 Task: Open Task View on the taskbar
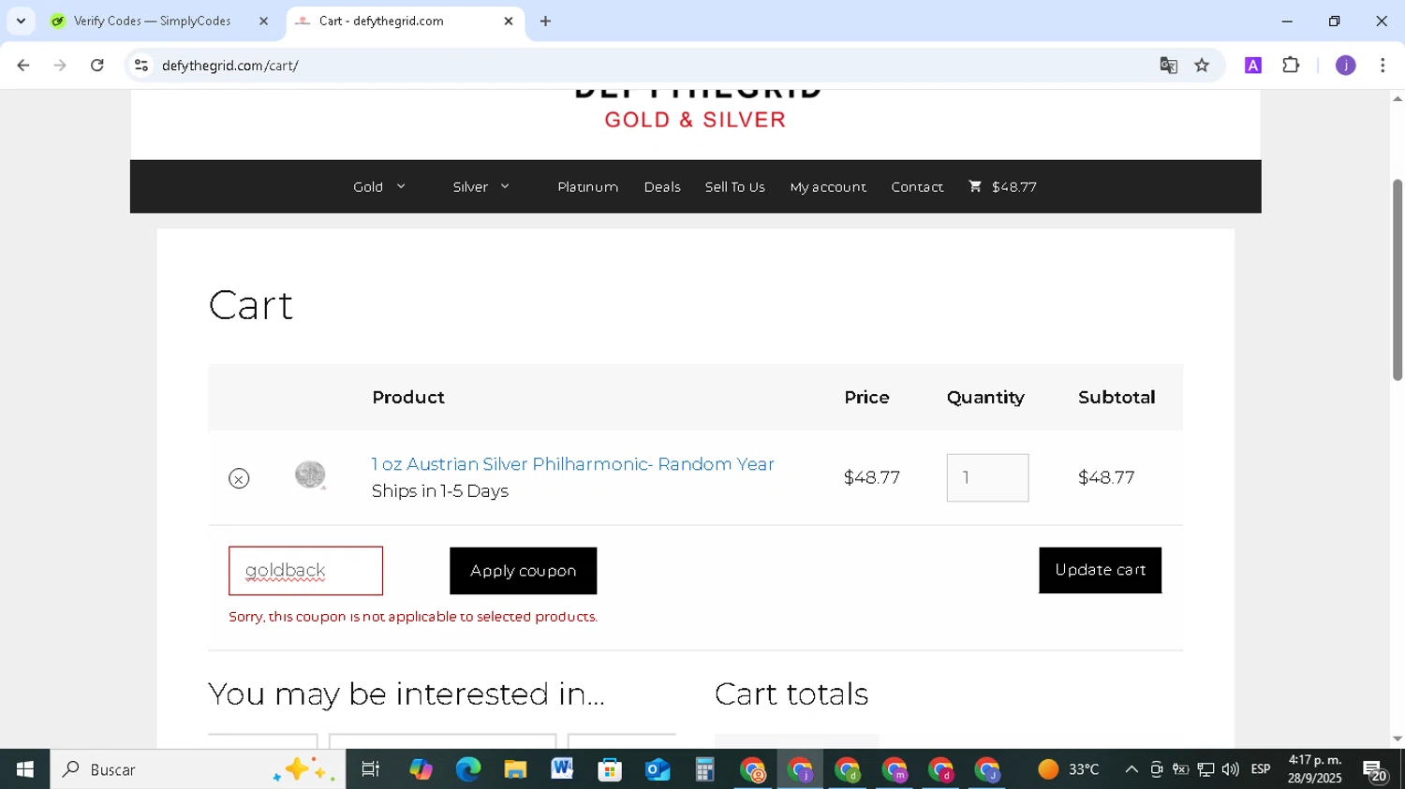[x=371, y=769]
